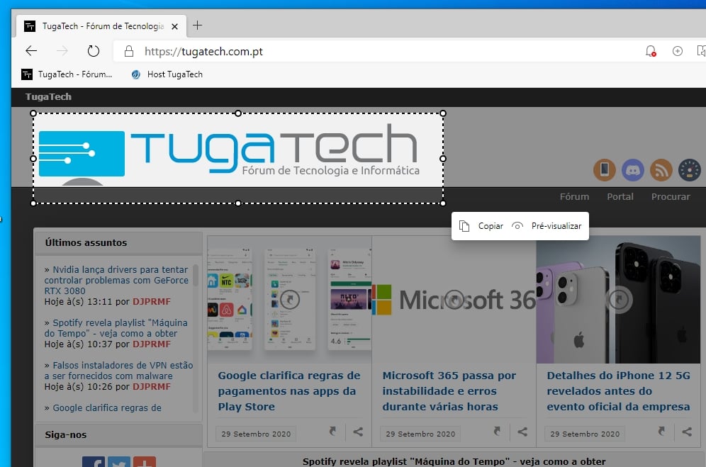Click the bottom-left selection handle
The image size is (706, 467).
point(33,203)
